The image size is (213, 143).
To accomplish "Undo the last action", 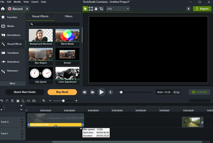I will tap(2, 101).
